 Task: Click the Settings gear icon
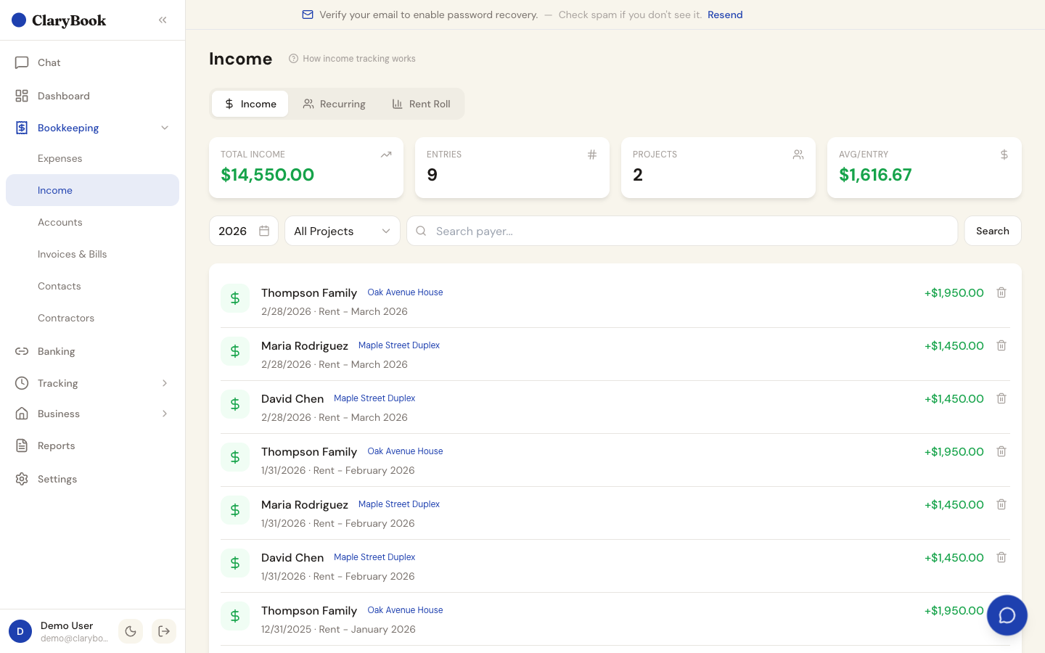(22, 479)
